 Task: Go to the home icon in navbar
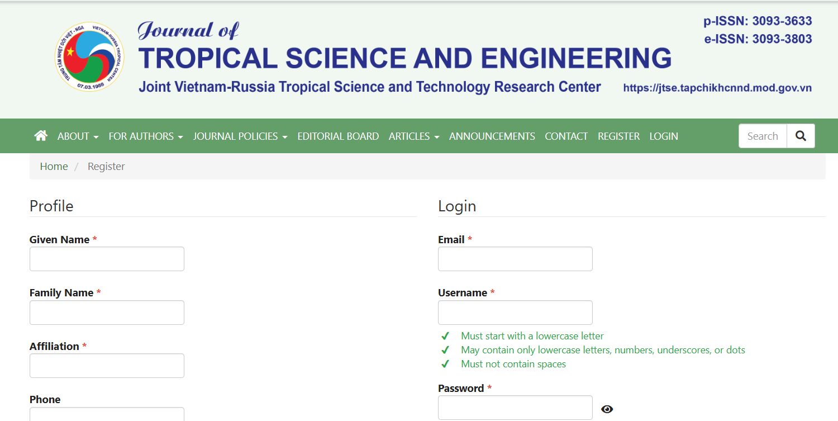[x=41, y=136]
